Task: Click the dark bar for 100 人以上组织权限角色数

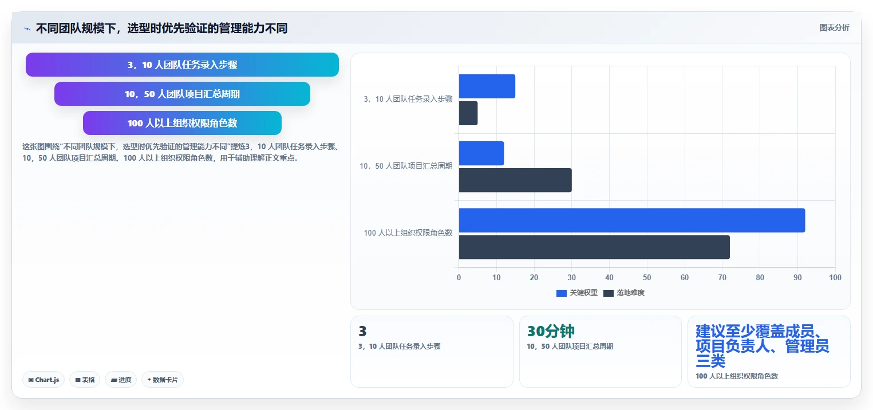Action: pyautogui.click(x=594, y=247)
